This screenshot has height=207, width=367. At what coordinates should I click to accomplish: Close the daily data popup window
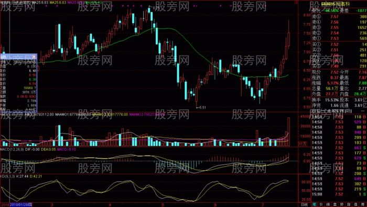(x=34, y=57)
